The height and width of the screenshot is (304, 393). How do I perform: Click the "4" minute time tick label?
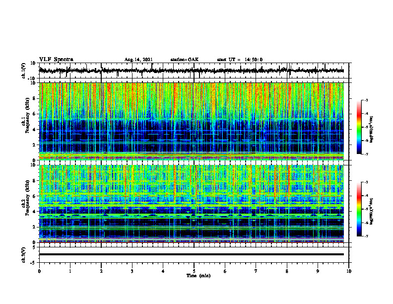pyautogui.click(x=163, y=271)
